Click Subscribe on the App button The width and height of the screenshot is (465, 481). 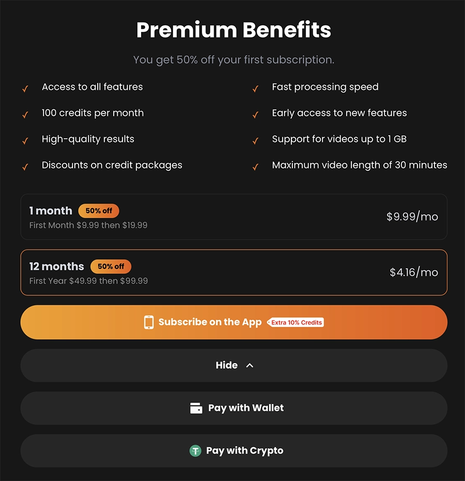coord(209,322)
